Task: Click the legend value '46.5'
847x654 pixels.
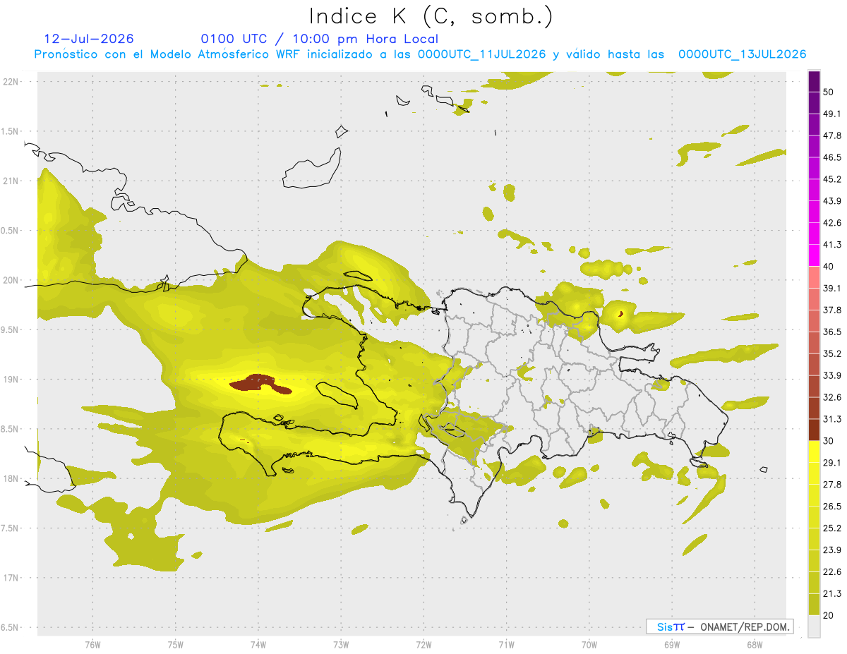Action: pyautogui.click(x=832, y=157)
